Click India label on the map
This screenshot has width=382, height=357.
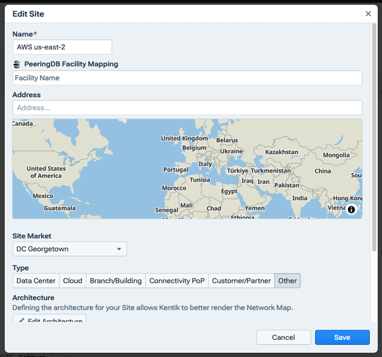[x=300, y=198]
